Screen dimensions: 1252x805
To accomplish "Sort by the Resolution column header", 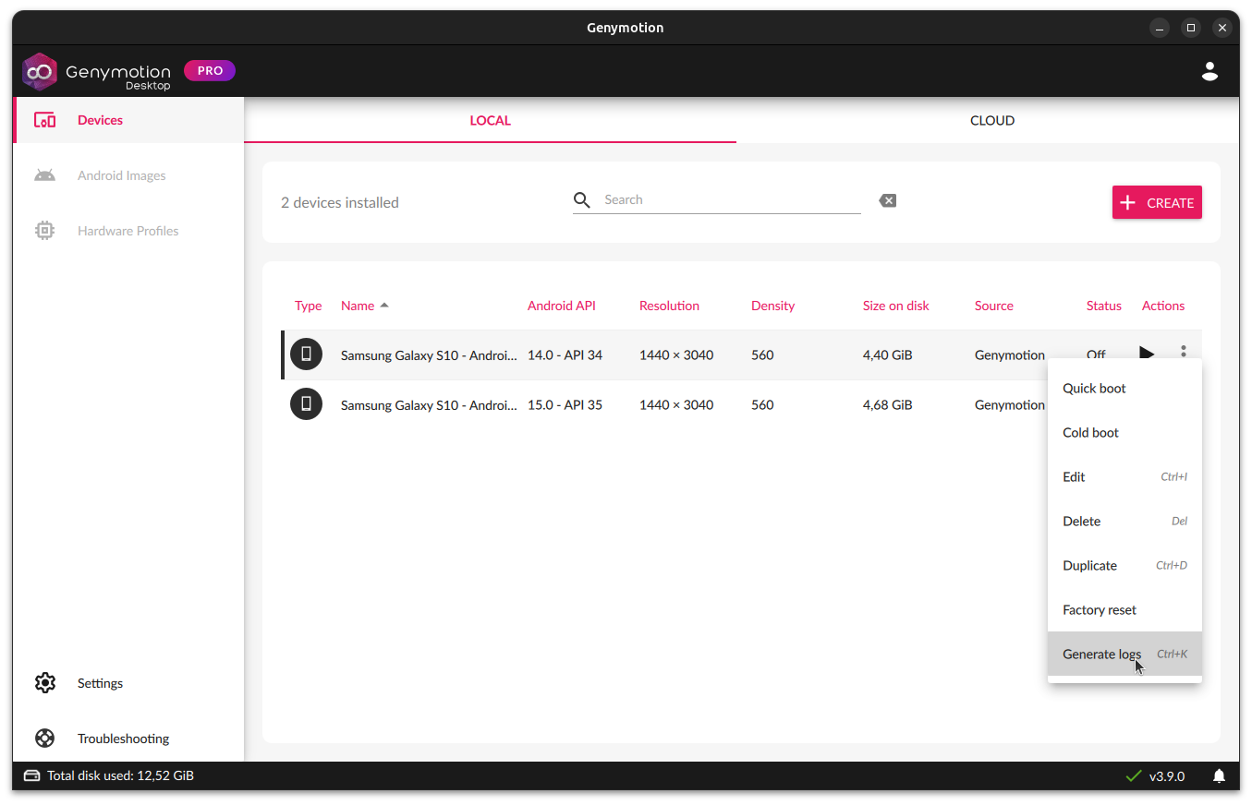I will click(x=669, y=306).
